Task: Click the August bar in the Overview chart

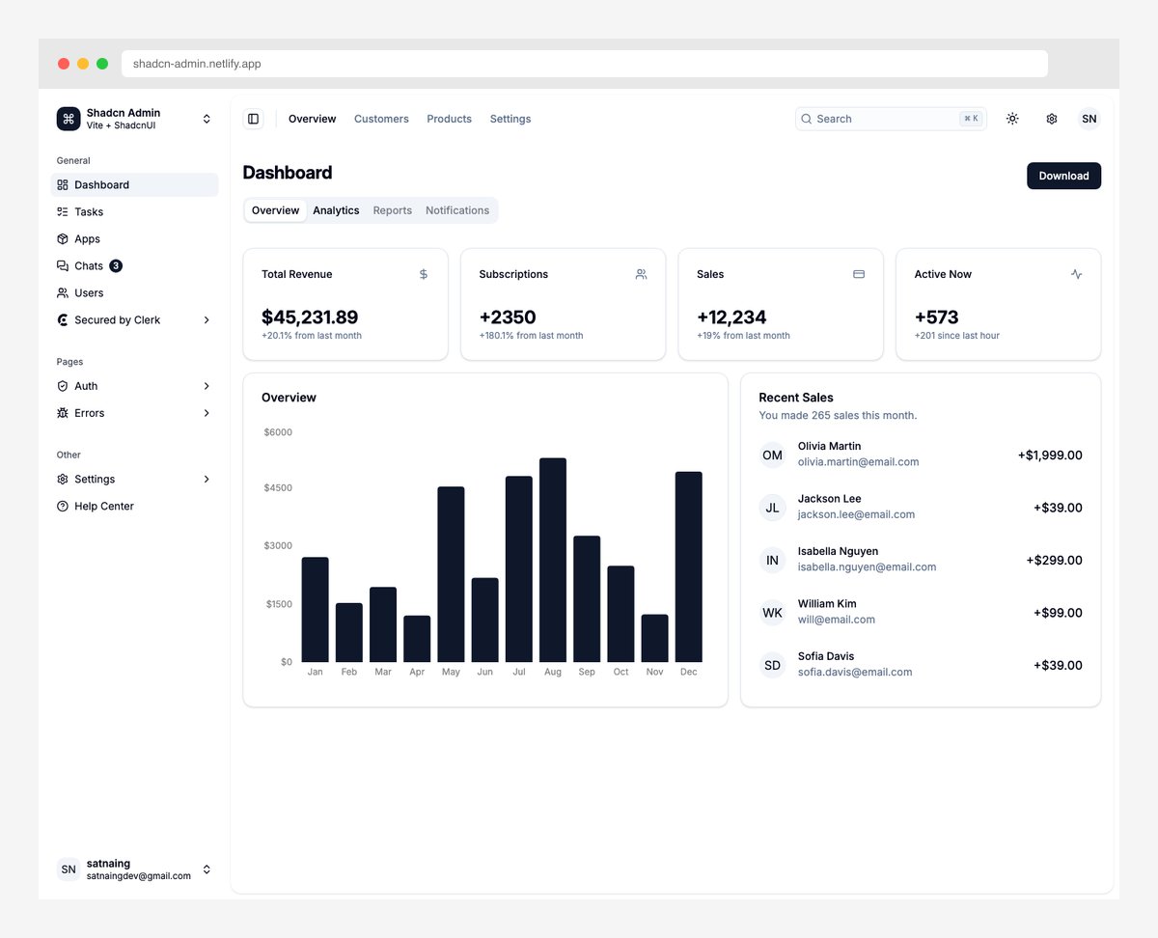Action: (x=552, y=555)
